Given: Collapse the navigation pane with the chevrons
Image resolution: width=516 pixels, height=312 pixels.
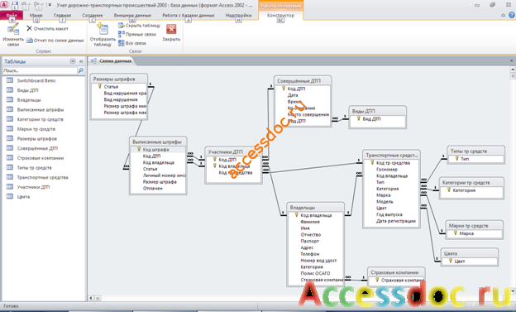Looking at the screenshot, I should (81, 61).
